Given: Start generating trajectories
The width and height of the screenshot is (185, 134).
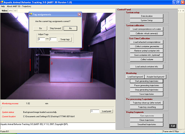Looking at the screenshot, I should (146, 81).
